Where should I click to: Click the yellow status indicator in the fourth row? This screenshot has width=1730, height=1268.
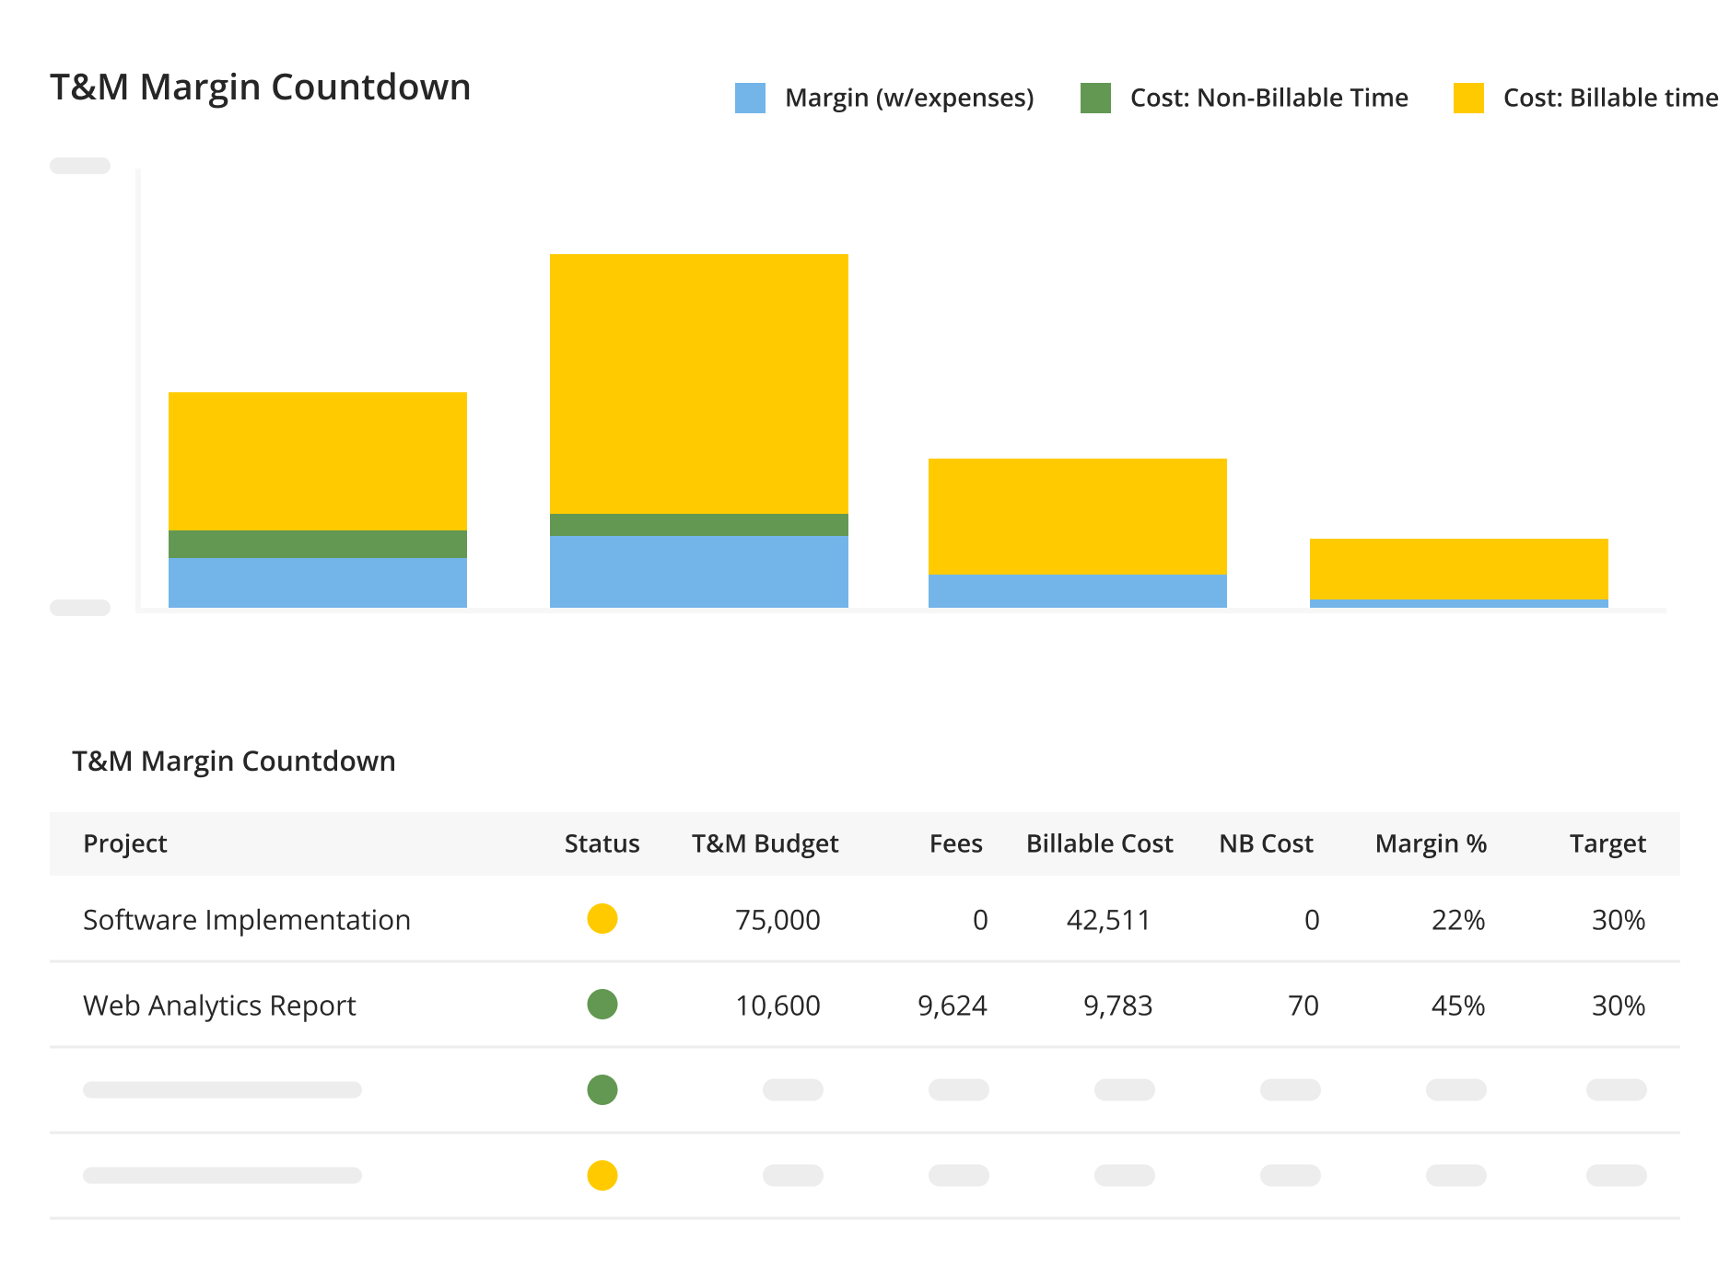pyautogui.click(x=602, y=1175)
